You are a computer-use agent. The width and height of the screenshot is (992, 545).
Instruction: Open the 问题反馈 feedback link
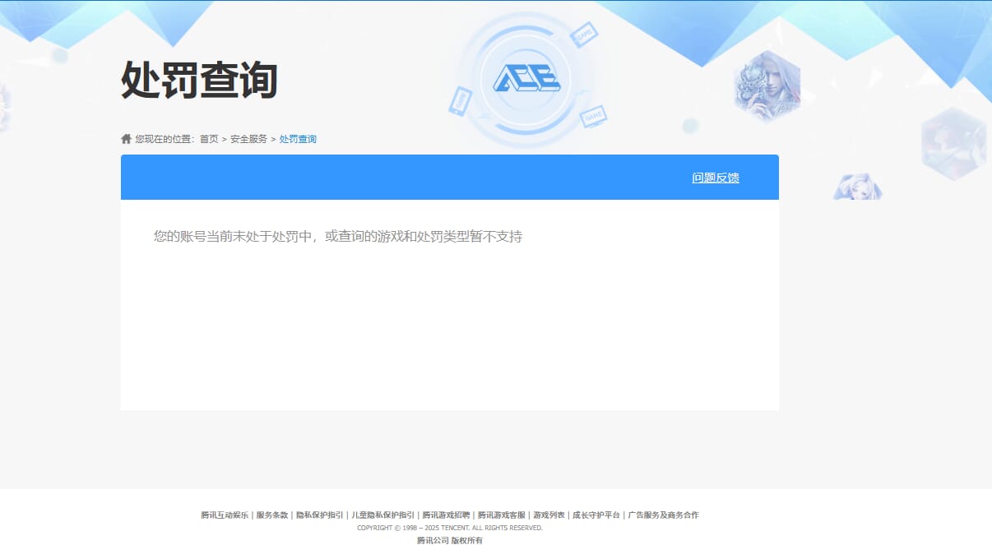pyautogui.click(x=716, y=178)
